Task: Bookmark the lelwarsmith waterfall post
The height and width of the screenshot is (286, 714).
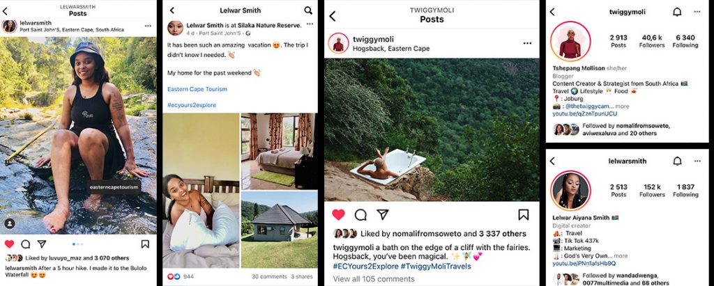Action: click(145, 244)
